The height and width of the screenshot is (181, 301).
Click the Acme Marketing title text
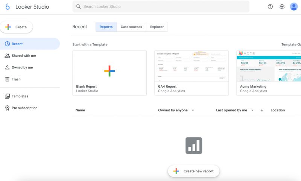click(253, 87)
